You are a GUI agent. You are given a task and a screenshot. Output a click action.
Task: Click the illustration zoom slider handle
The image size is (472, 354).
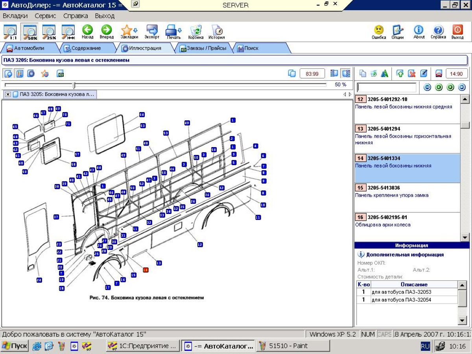coord(74,85)
